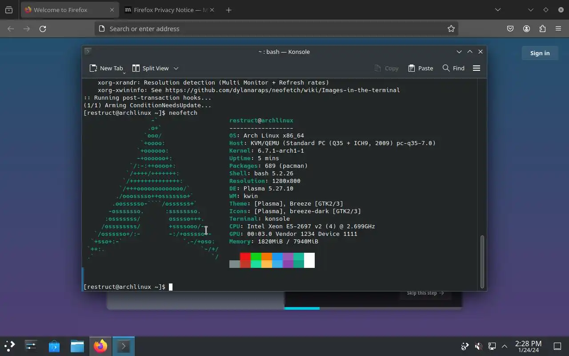Click the Konsole vertical scrollbar handle
The image size is (569, 356).
[482, 262]
